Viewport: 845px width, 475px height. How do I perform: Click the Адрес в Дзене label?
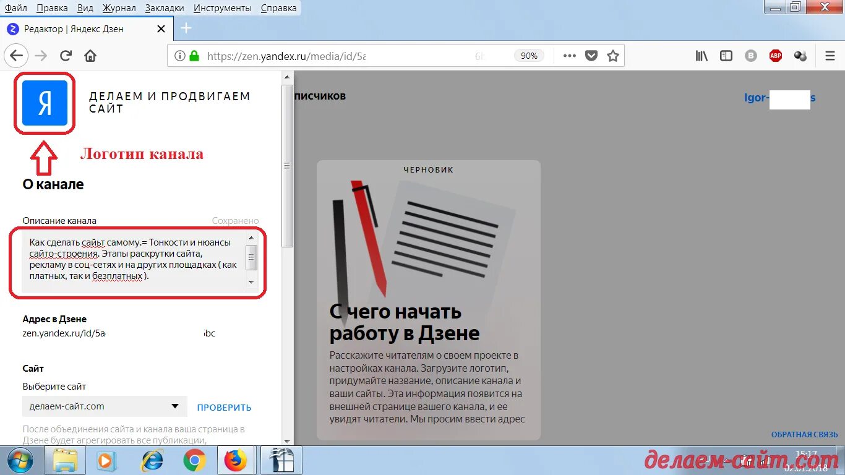54,319
